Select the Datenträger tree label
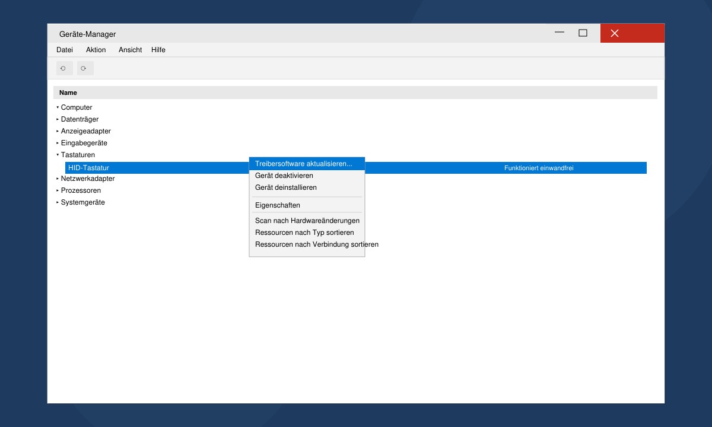 coord(80,119)
